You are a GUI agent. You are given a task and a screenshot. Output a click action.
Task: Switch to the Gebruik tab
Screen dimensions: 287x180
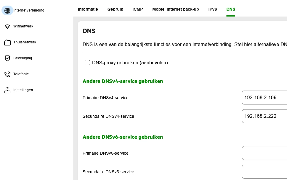115,9
